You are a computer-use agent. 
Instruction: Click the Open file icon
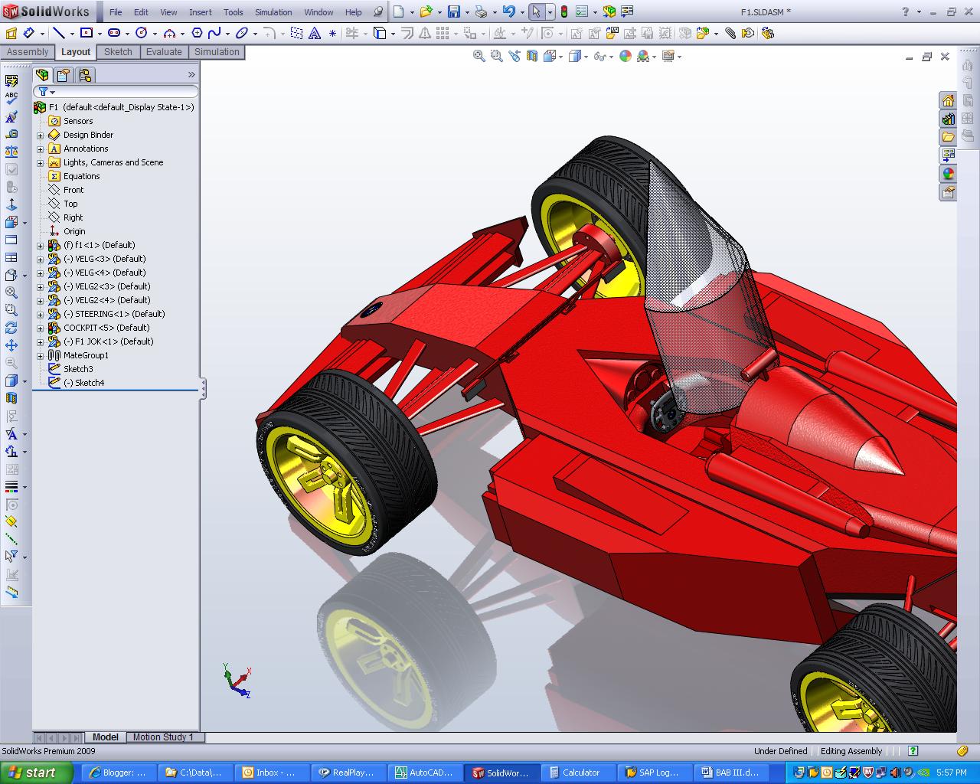tap(426, 11)
